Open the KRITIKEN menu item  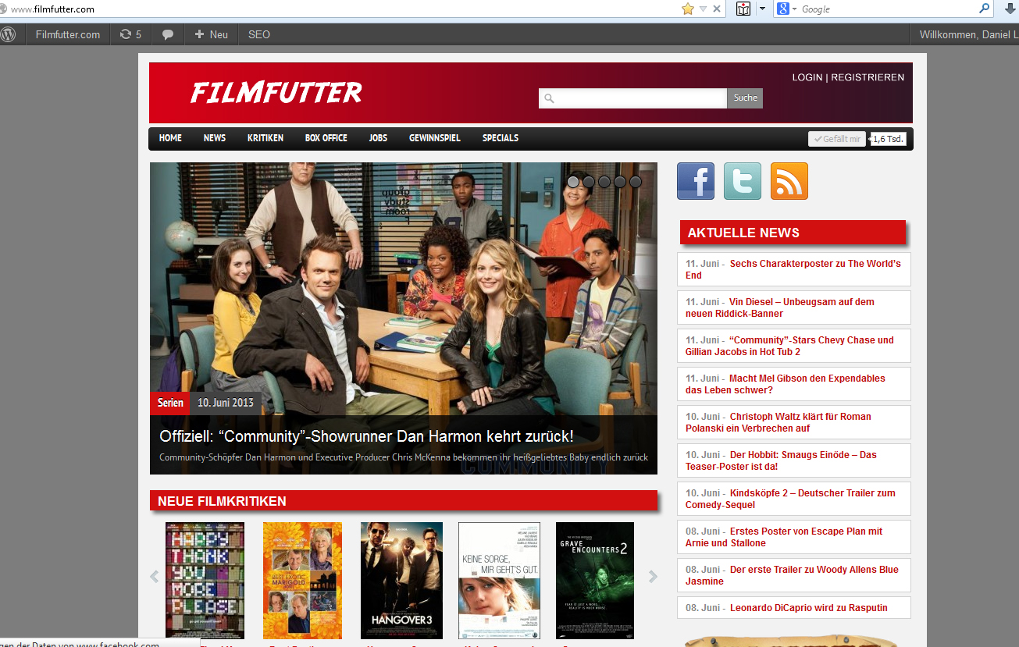tap(265, 138)
